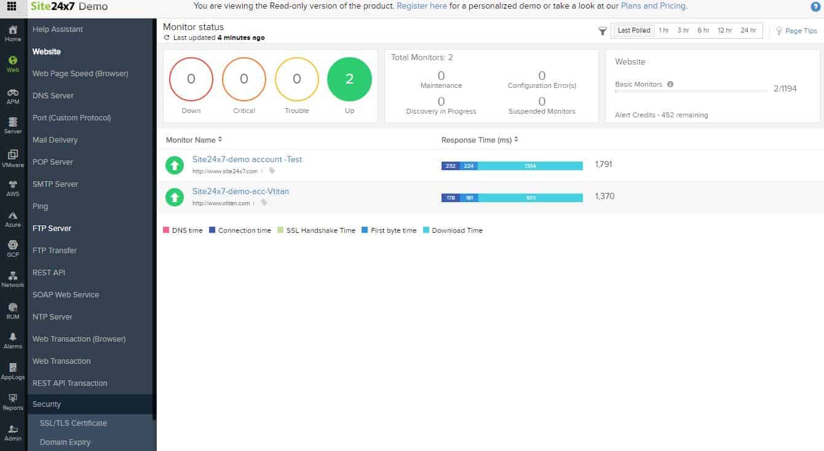Sort by Monitor Name column arrows
The image size is (824, 451).
(220, 139)
